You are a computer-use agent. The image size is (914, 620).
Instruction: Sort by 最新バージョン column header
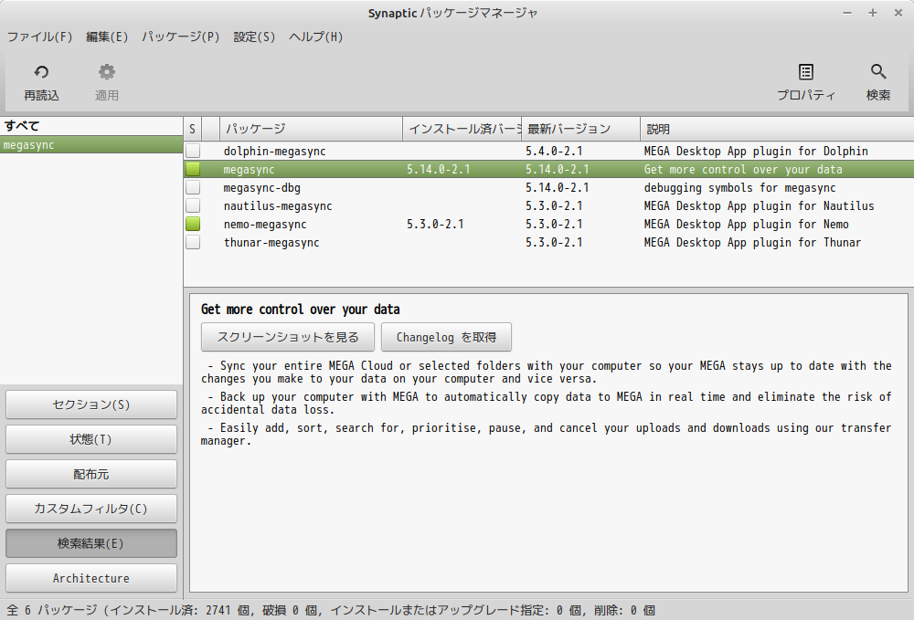pyautogui.click(x=581, y=129)
